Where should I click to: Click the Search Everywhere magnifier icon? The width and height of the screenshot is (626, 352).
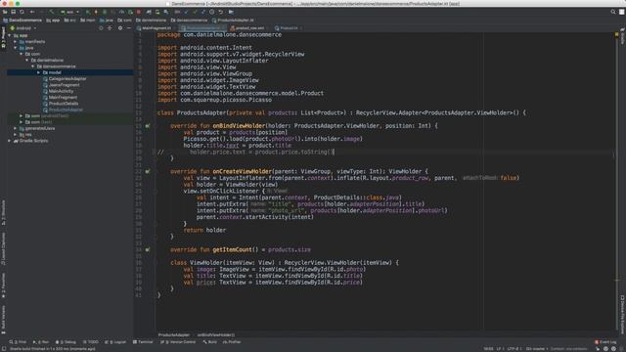[x=613, y=12]
